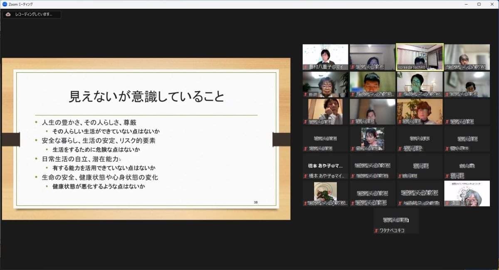Click the muted mic icon beside ワタナベユキコ

(x=377, y=230)
